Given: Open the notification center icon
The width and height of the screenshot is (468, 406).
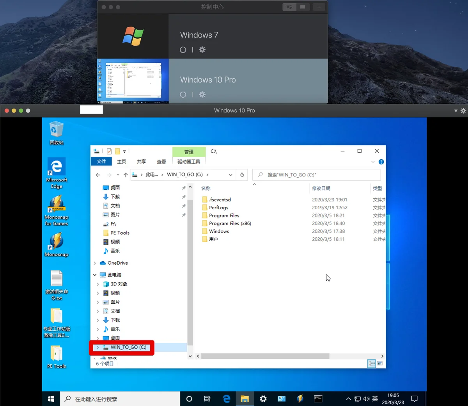Looking at the screenshot, I should [415, 399].
